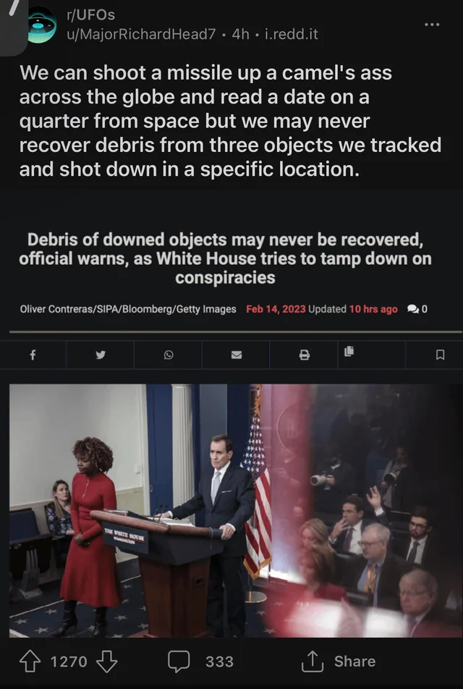463x689 pixels.
Task: Open the White House briefing image
Action: pos(235,511)
